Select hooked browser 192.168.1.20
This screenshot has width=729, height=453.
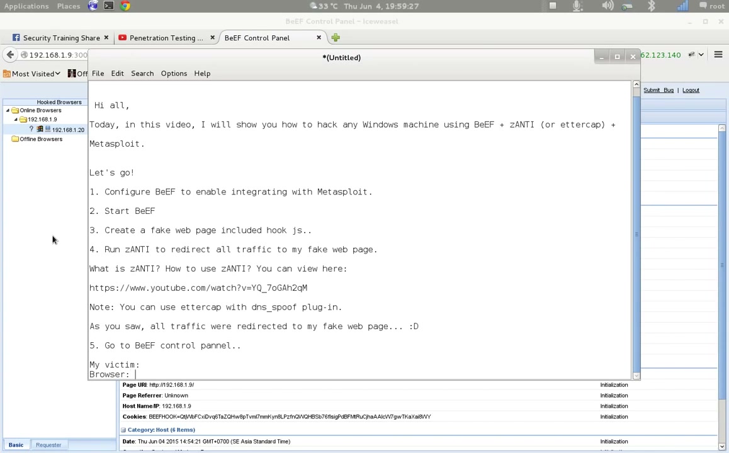(68, 130)
